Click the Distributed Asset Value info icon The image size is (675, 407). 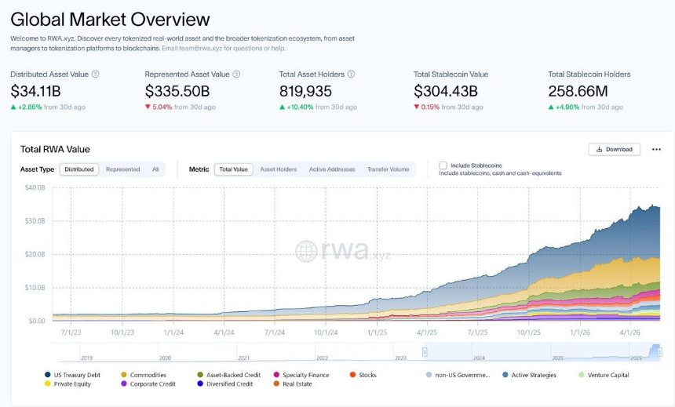pyautogui.click(x=96, y=74)
